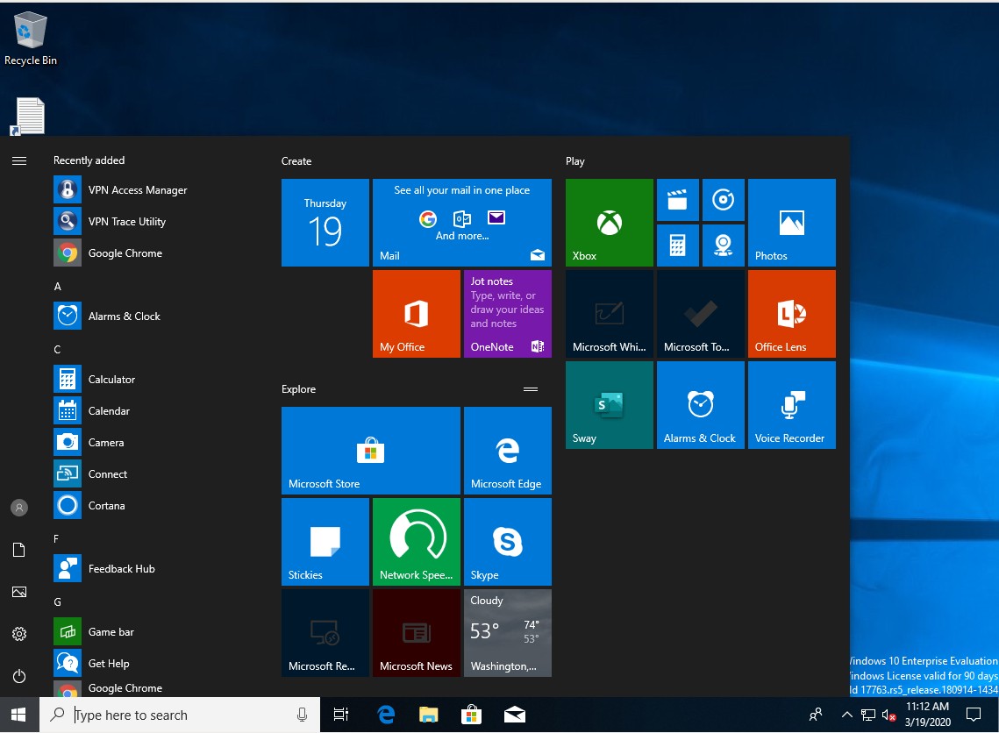The width and height of the screenshot is (999, 733).
Task: Open the Microsoft Store tile
Action: pyautogui.click(x=371, y=451)
